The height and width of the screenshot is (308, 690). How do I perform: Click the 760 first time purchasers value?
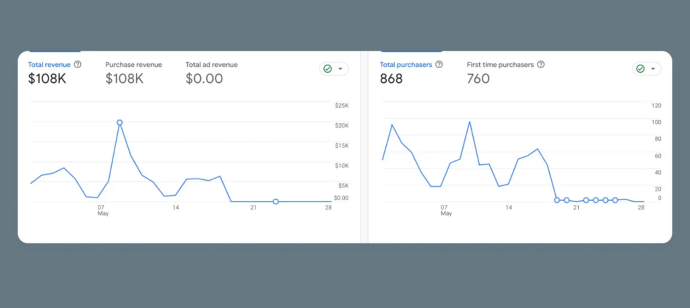coord(478,79)
